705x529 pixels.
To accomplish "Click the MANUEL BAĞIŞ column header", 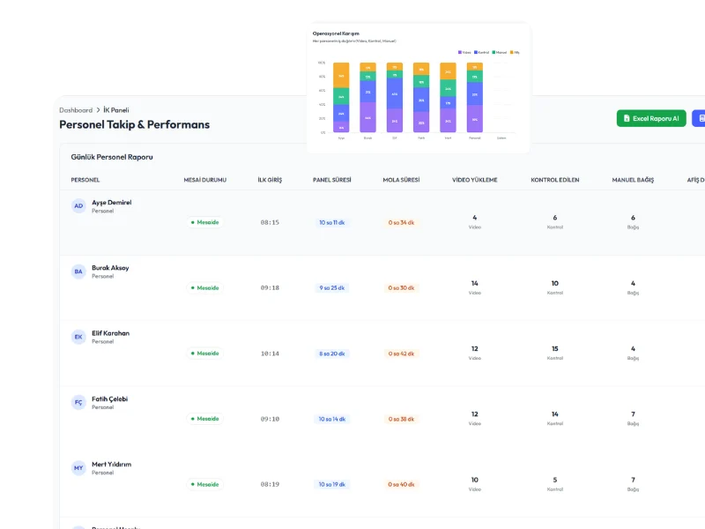I will coord(633,180).
